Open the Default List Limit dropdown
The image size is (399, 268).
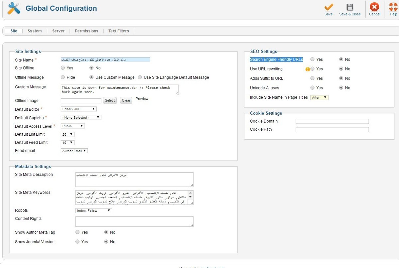click(x=67, y=135)
